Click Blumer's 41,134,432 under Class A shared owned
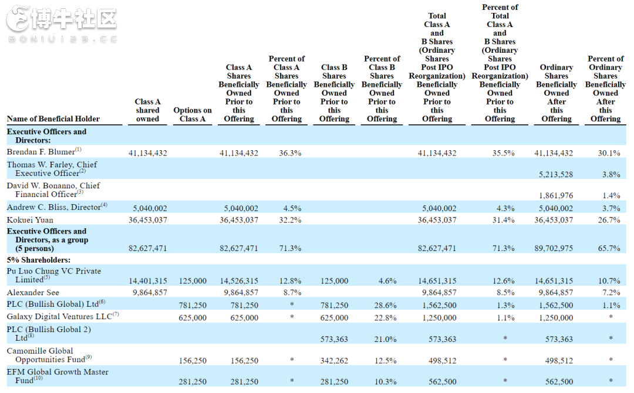Image resolution: width=634 pixels, height=393 pixels. pos(147,153)
